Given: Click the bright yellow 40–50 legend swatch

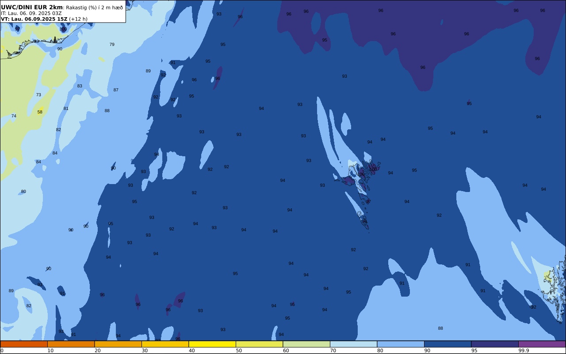Looking at the screenshot, I should click(x=212, y=344).
